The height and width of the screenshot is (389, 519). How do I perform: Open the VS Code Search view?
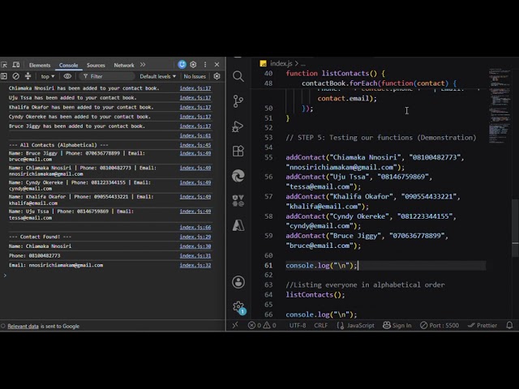click(238, 76)
